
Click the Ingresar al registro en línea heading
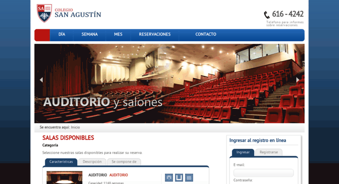click(257, 141)
